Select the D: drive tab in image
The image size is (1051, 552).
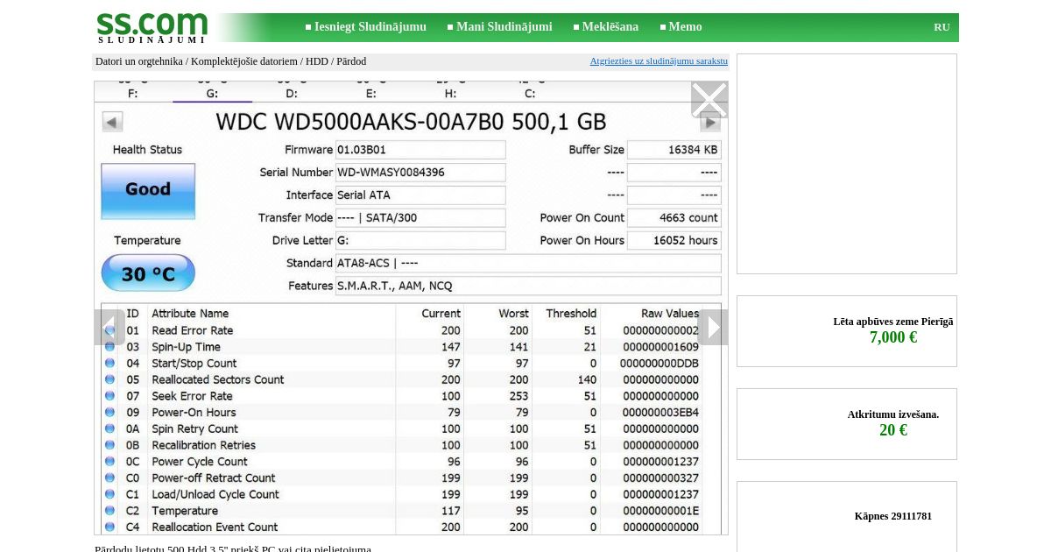[292, 93]
